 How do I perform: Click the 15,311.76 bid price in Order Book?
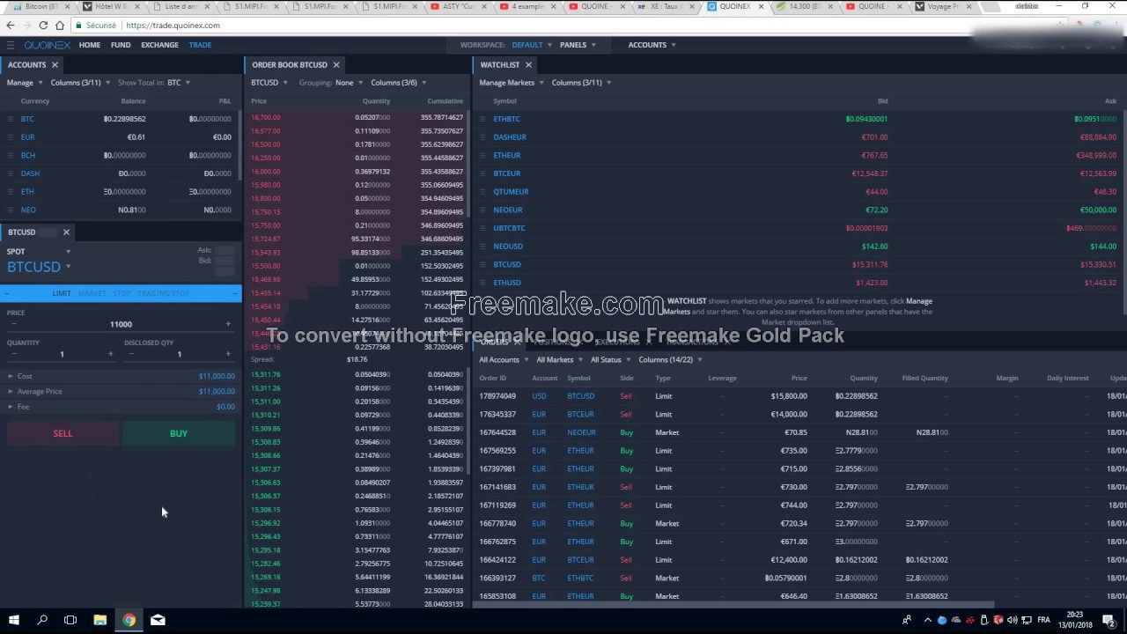(x=266, y=374)
